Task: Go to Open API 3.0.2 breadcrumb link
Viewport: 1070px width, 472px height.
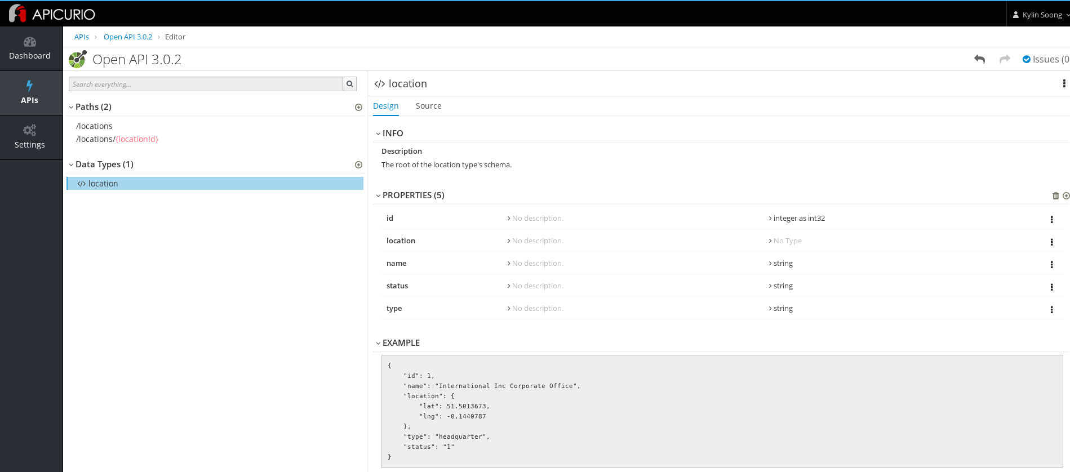Action: tap(128, 37)
